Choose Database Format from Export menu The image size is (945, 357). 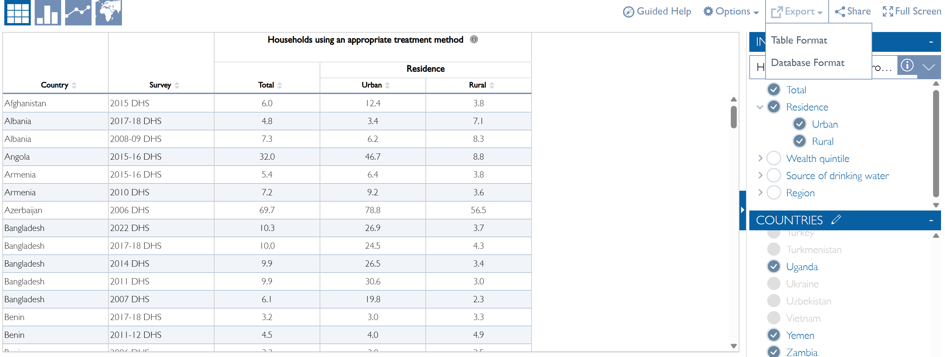click(807, 63)
